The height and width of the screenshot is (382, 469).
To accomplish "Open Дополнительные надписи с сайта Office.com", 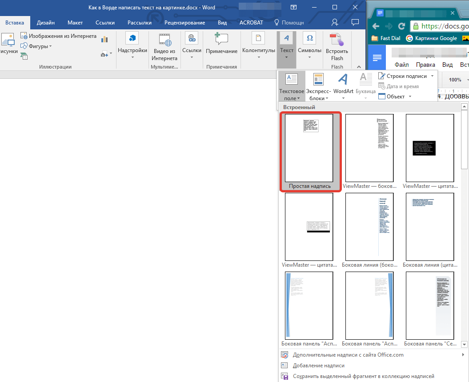I will click(x=348, y=355).
